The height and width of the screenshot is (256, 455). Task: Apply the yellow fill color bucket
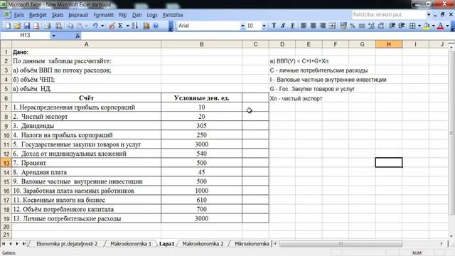point(427,26)
